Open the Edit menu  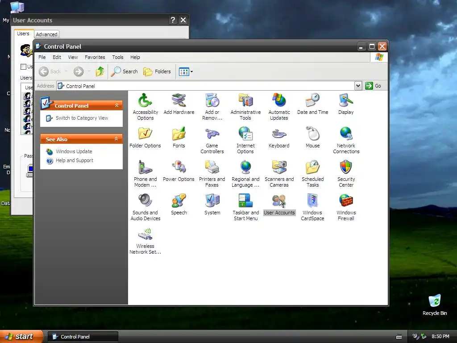(x=57, y=57)
